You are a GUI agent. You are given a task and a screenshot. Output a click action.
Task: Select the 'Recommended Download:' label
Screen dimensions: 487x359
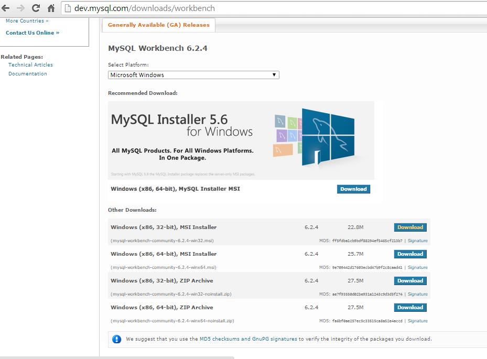[143, 93]
